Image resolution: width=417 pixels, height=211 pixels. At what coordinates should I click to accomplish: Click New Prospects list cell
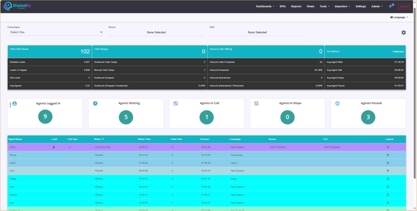tap(332, 147)
